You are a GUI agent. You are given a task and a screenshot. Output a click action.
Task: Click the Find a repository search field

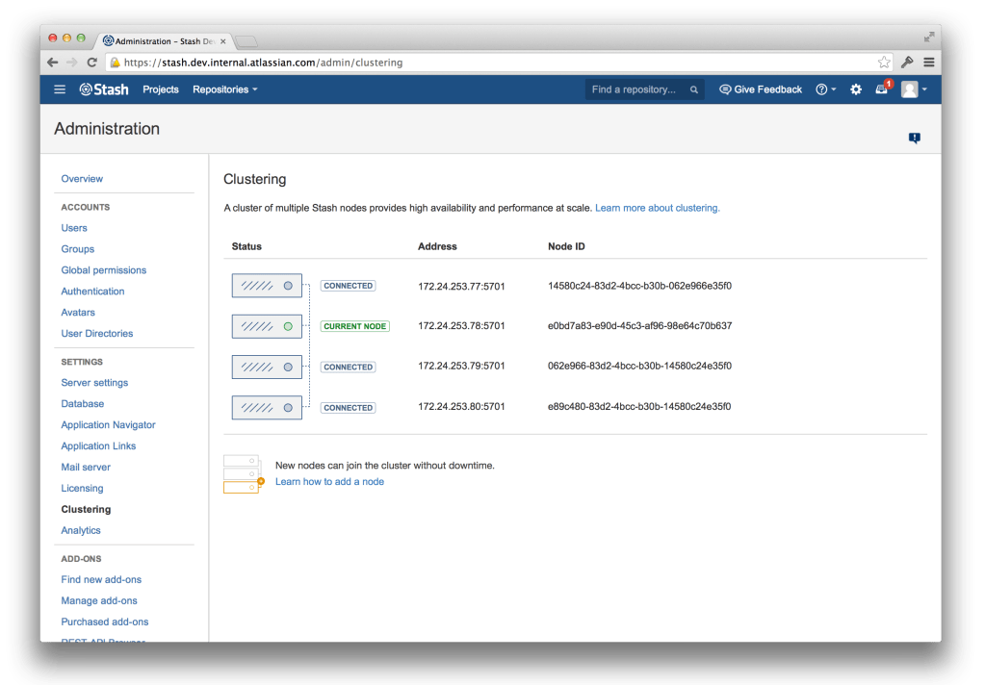635,89
